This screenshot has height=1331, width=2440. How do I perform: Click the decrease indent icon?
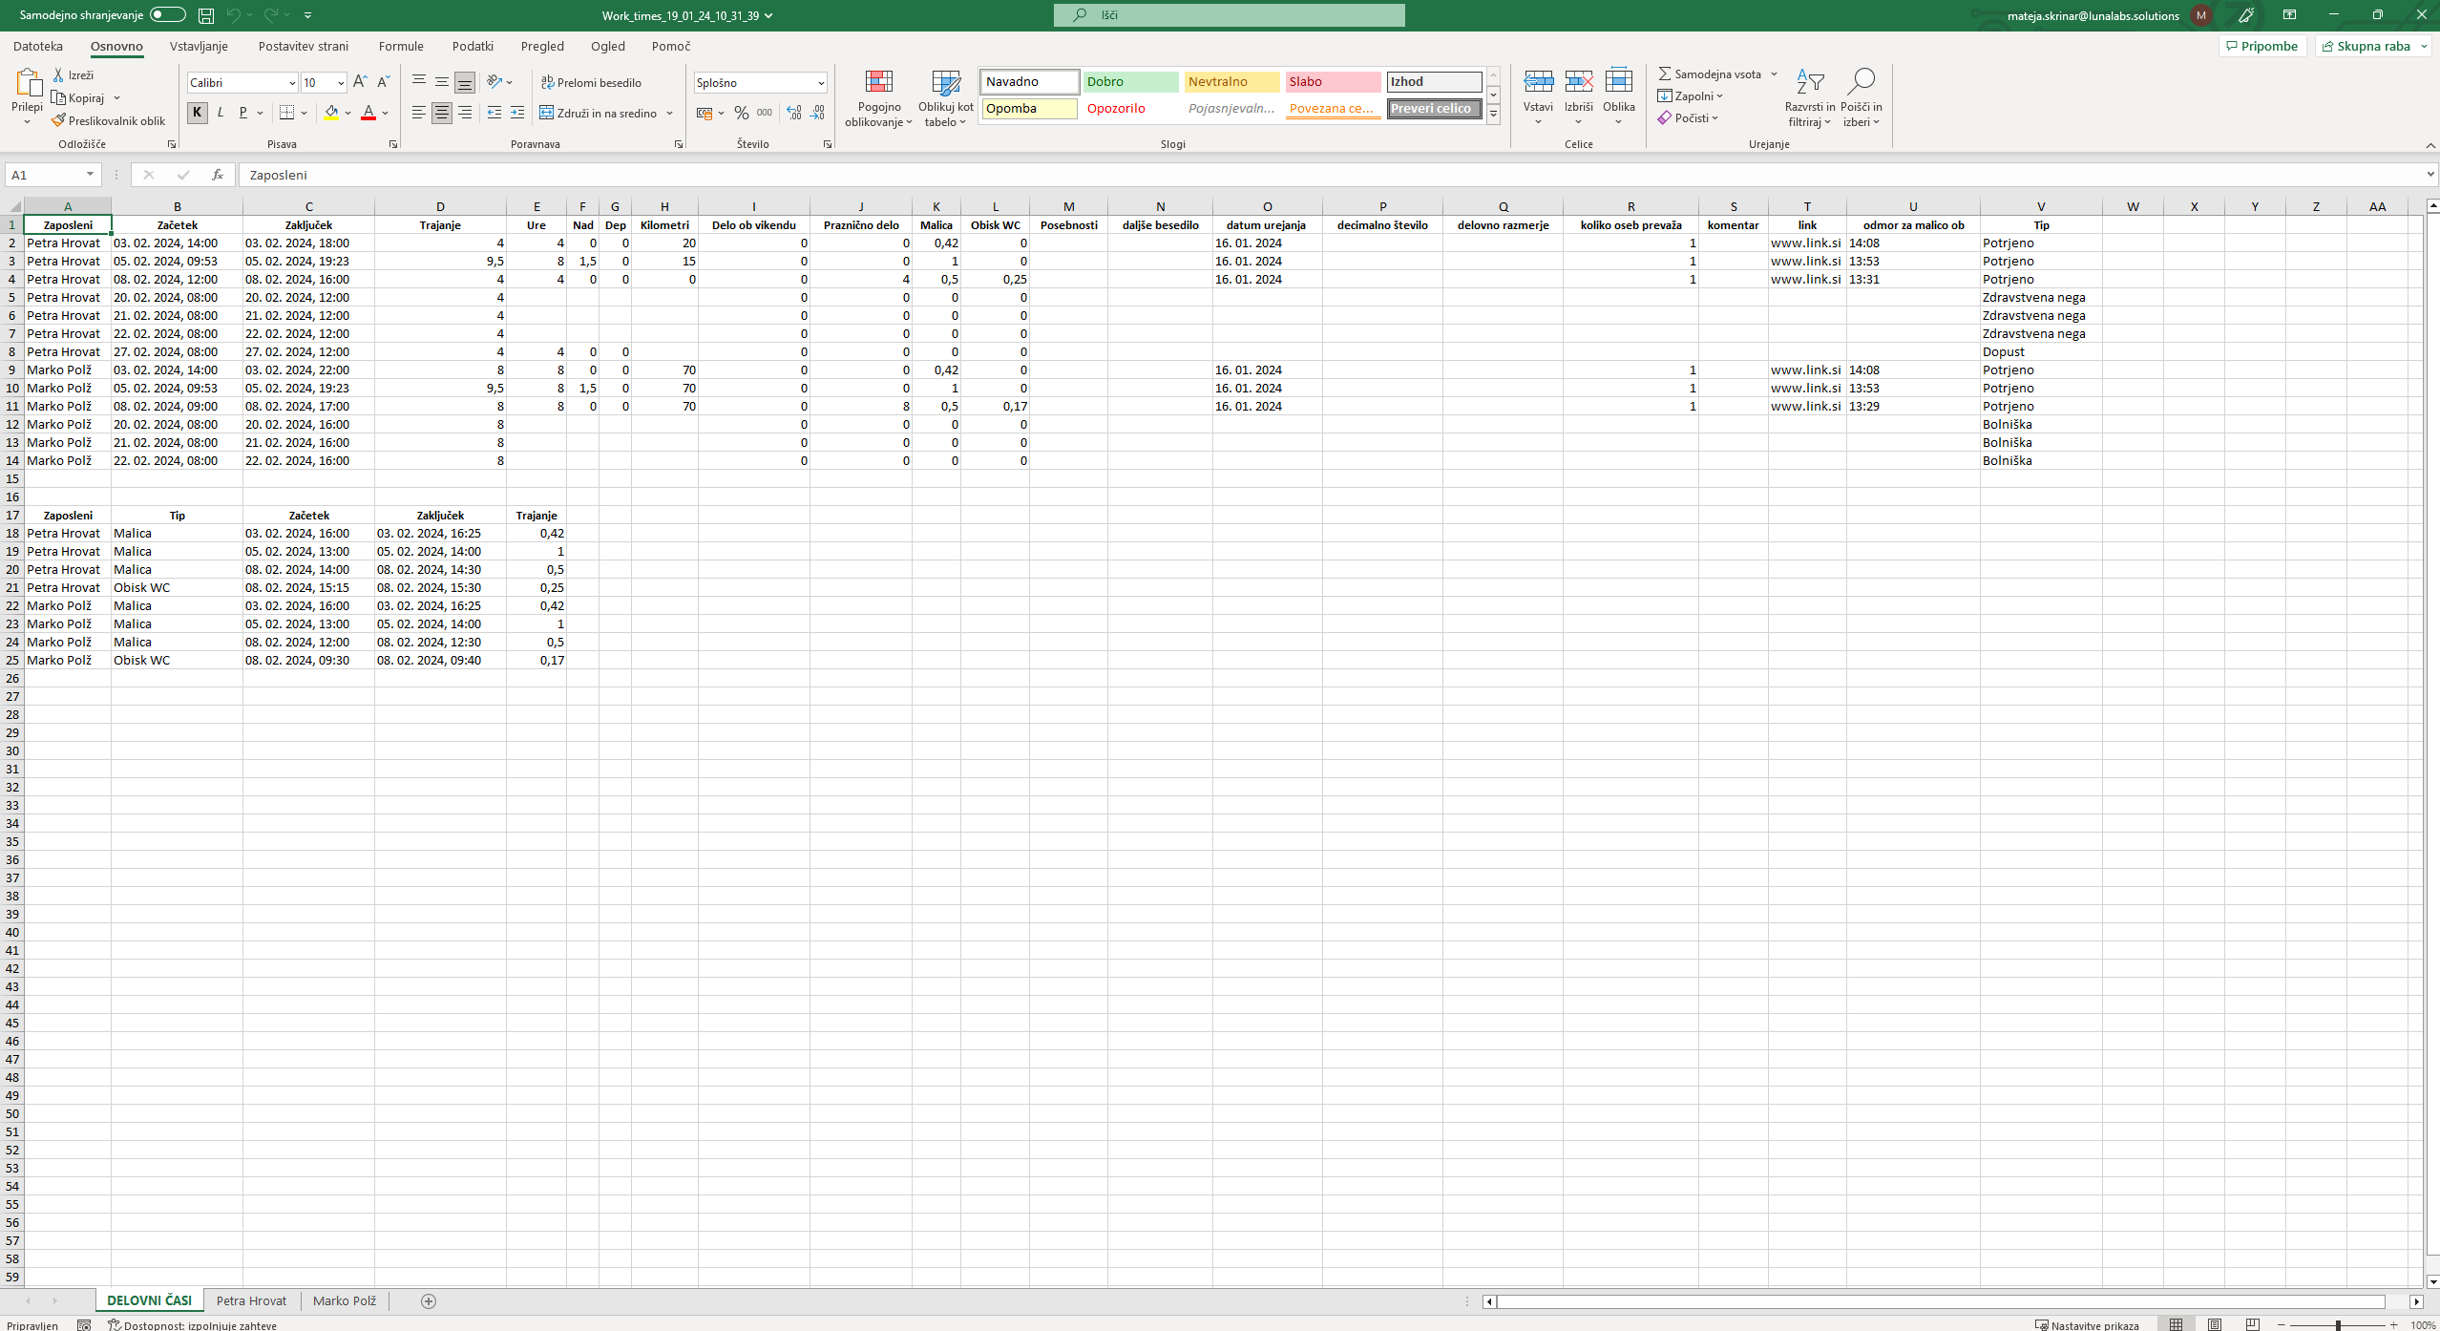coord(494,113)
